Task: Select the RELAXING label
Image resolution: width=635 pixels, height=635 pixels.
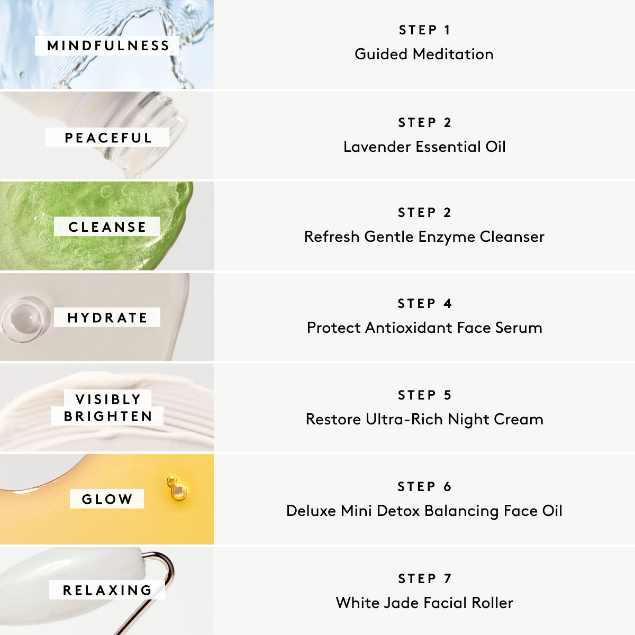Action: point(107,590)
